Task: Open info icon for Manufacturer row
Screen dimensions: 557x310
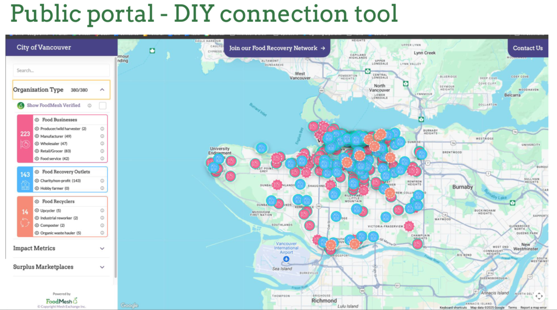Action: click(102, 137)
